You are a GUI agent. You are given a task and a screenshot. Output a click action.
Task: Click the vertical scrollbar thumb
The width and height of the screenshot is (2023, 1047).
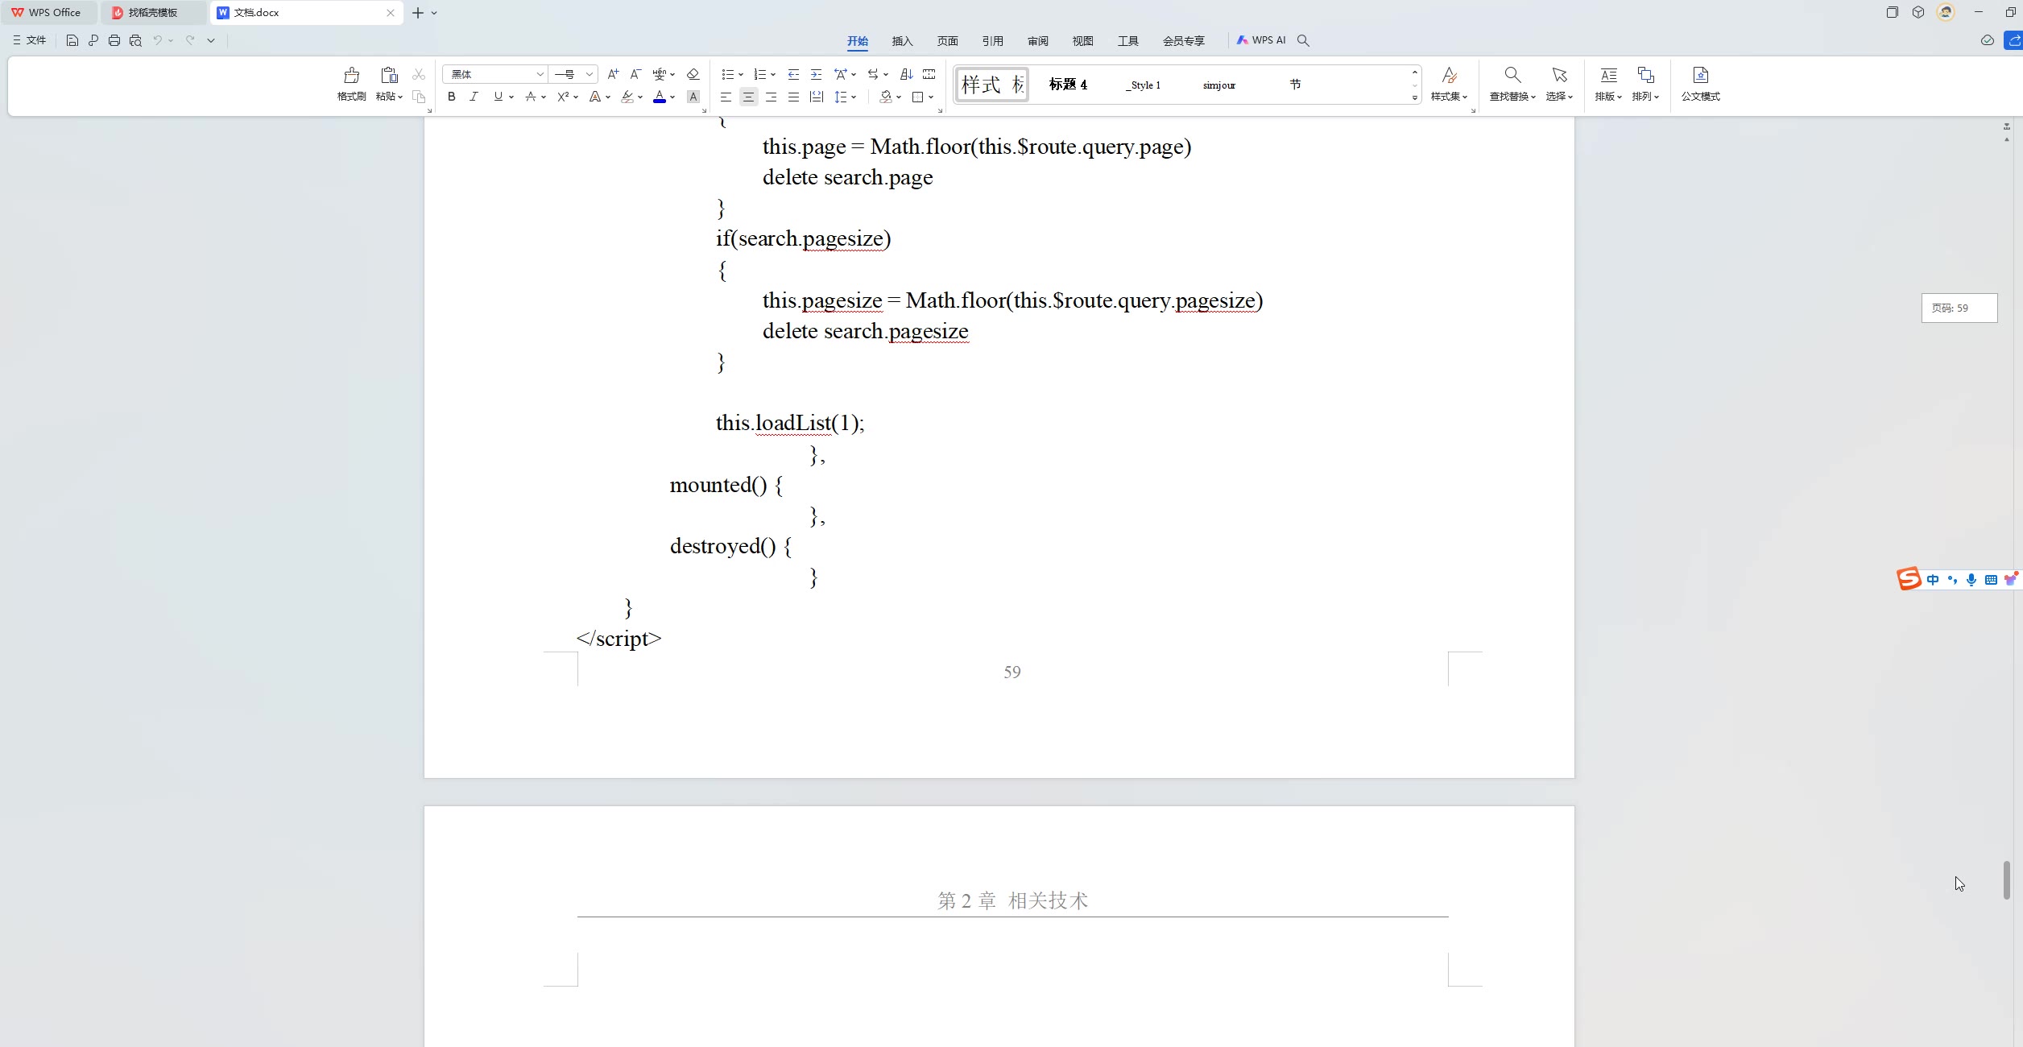[2007, 879]
